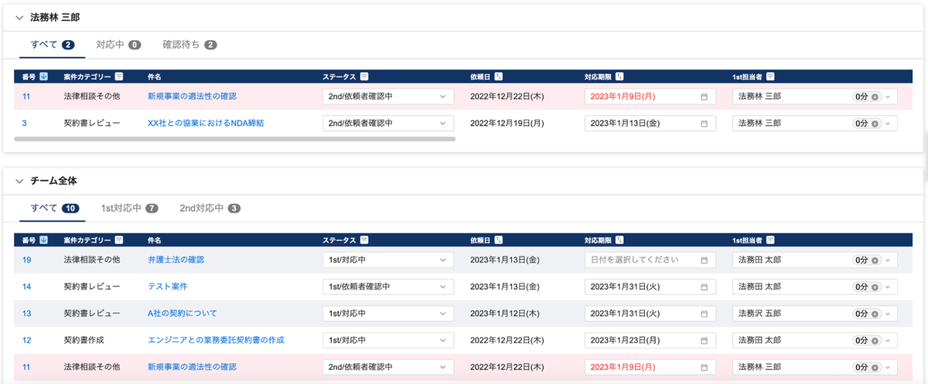Open 案件カテゴリー filter icon in チーム全体 table
The height and width of the screenshot is (384, 928).
118,240
